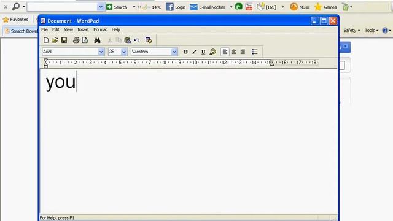
Task: Open the YouTube toolbar icon
Action: pyautogui.click(x=249, y=7)
